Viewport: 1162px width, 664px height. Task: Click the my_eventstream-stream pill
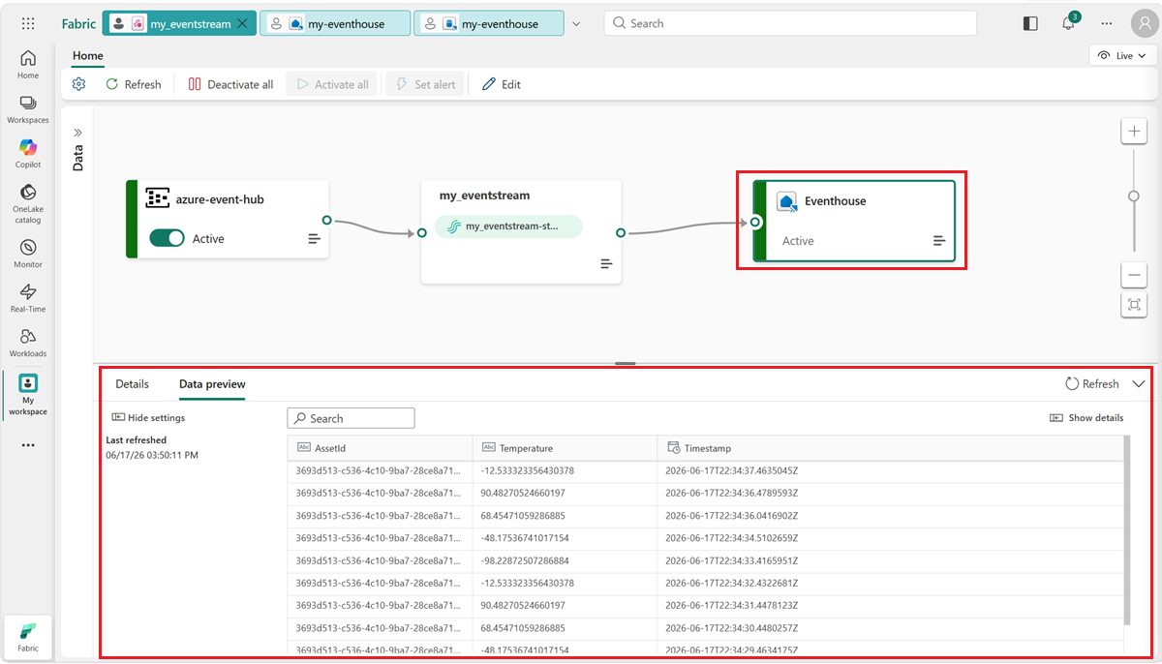pos(509,226)
